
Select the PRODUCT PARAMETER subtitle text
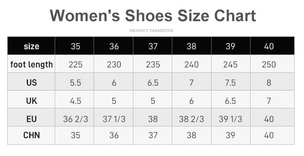151,31
